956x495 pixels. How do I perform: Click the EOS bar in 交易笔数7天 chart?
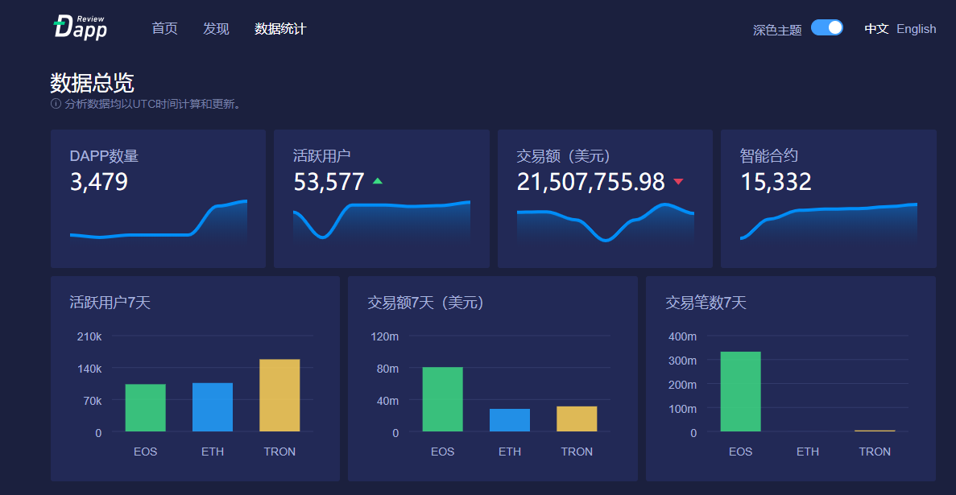click(x=740, y=391)
